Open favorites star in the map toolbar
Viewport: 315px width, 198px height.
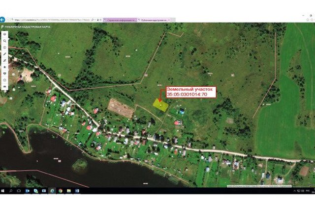(4, 67)
